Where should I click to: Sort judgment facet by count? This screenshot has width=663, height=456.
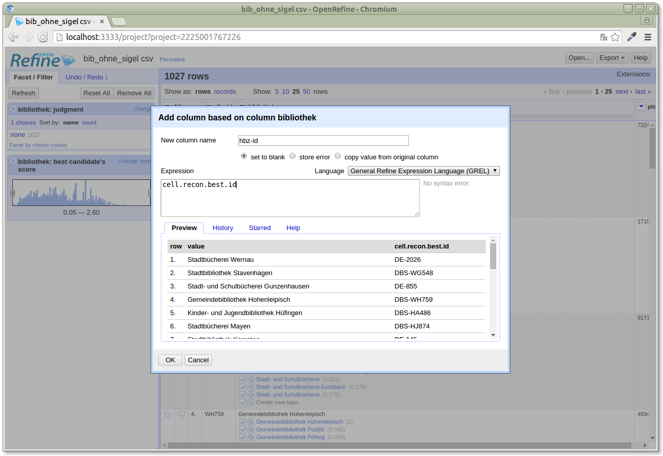point(89,122)
